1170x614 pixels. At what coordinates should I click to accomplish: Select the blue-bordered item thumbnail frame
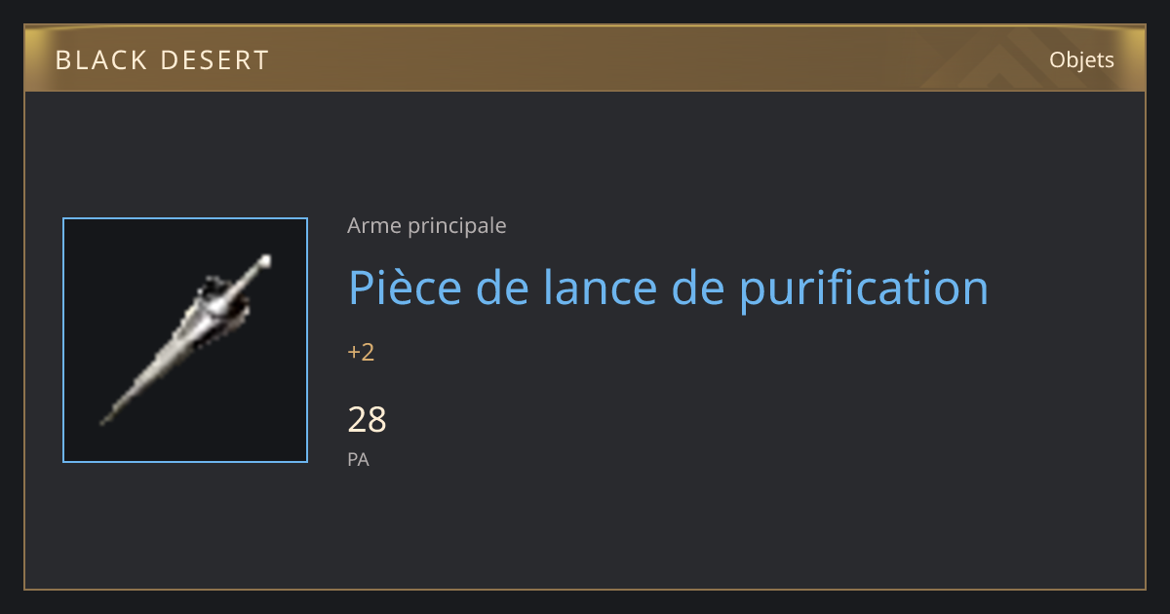[x=185, y=340]
